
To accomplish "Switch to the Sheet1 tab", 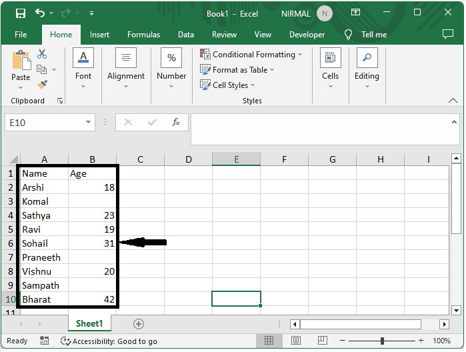I will point(89,324).
